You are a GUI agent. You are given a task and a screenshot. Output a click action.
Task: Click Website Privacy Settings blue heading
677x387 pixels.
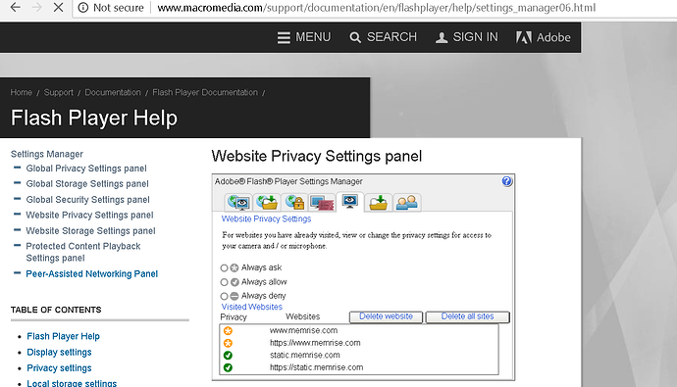(x=266, y=218)
